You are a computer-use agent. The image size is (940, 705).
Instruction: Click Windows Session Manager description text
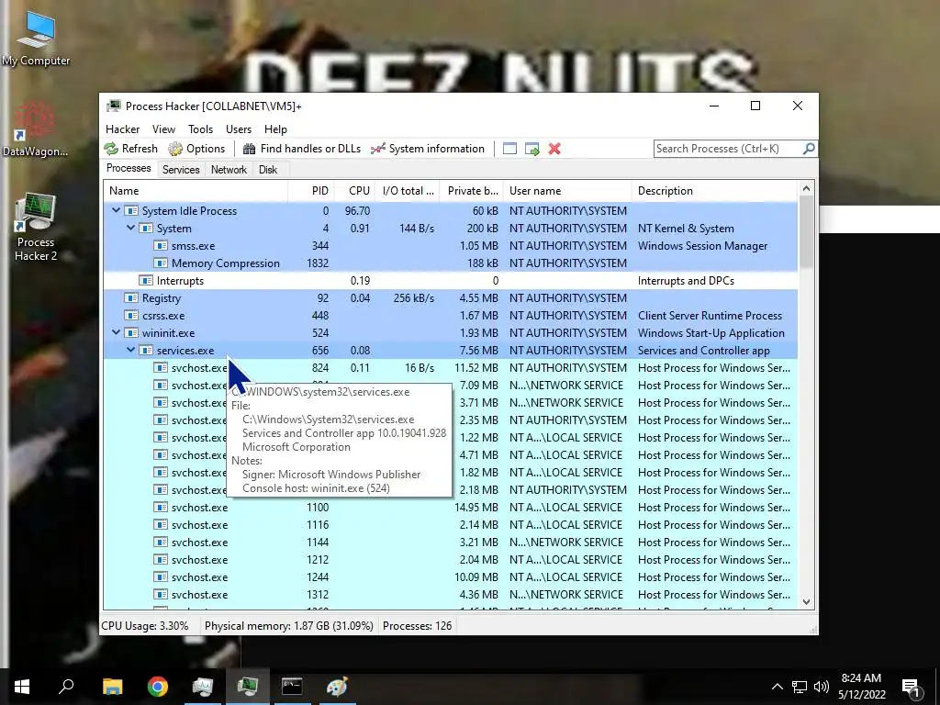702,246
